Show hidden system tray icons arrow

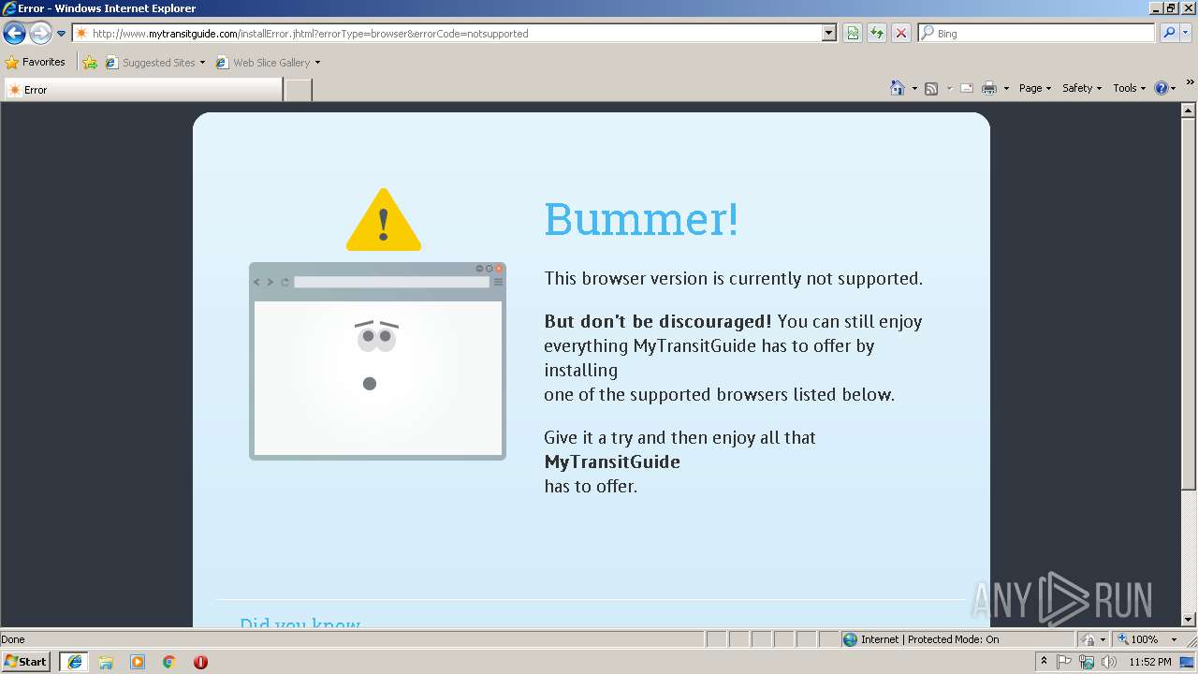1044,662
